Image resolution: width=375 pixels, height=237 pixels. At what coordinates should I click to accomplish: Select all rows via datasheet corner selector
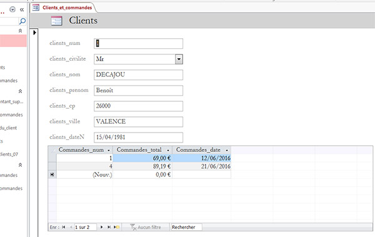[x=52, y=150]
